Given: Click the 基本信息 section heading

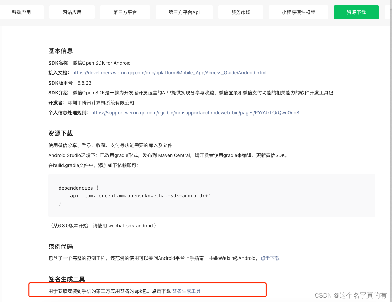Looking at the screenshot, I should pos(61,51).
